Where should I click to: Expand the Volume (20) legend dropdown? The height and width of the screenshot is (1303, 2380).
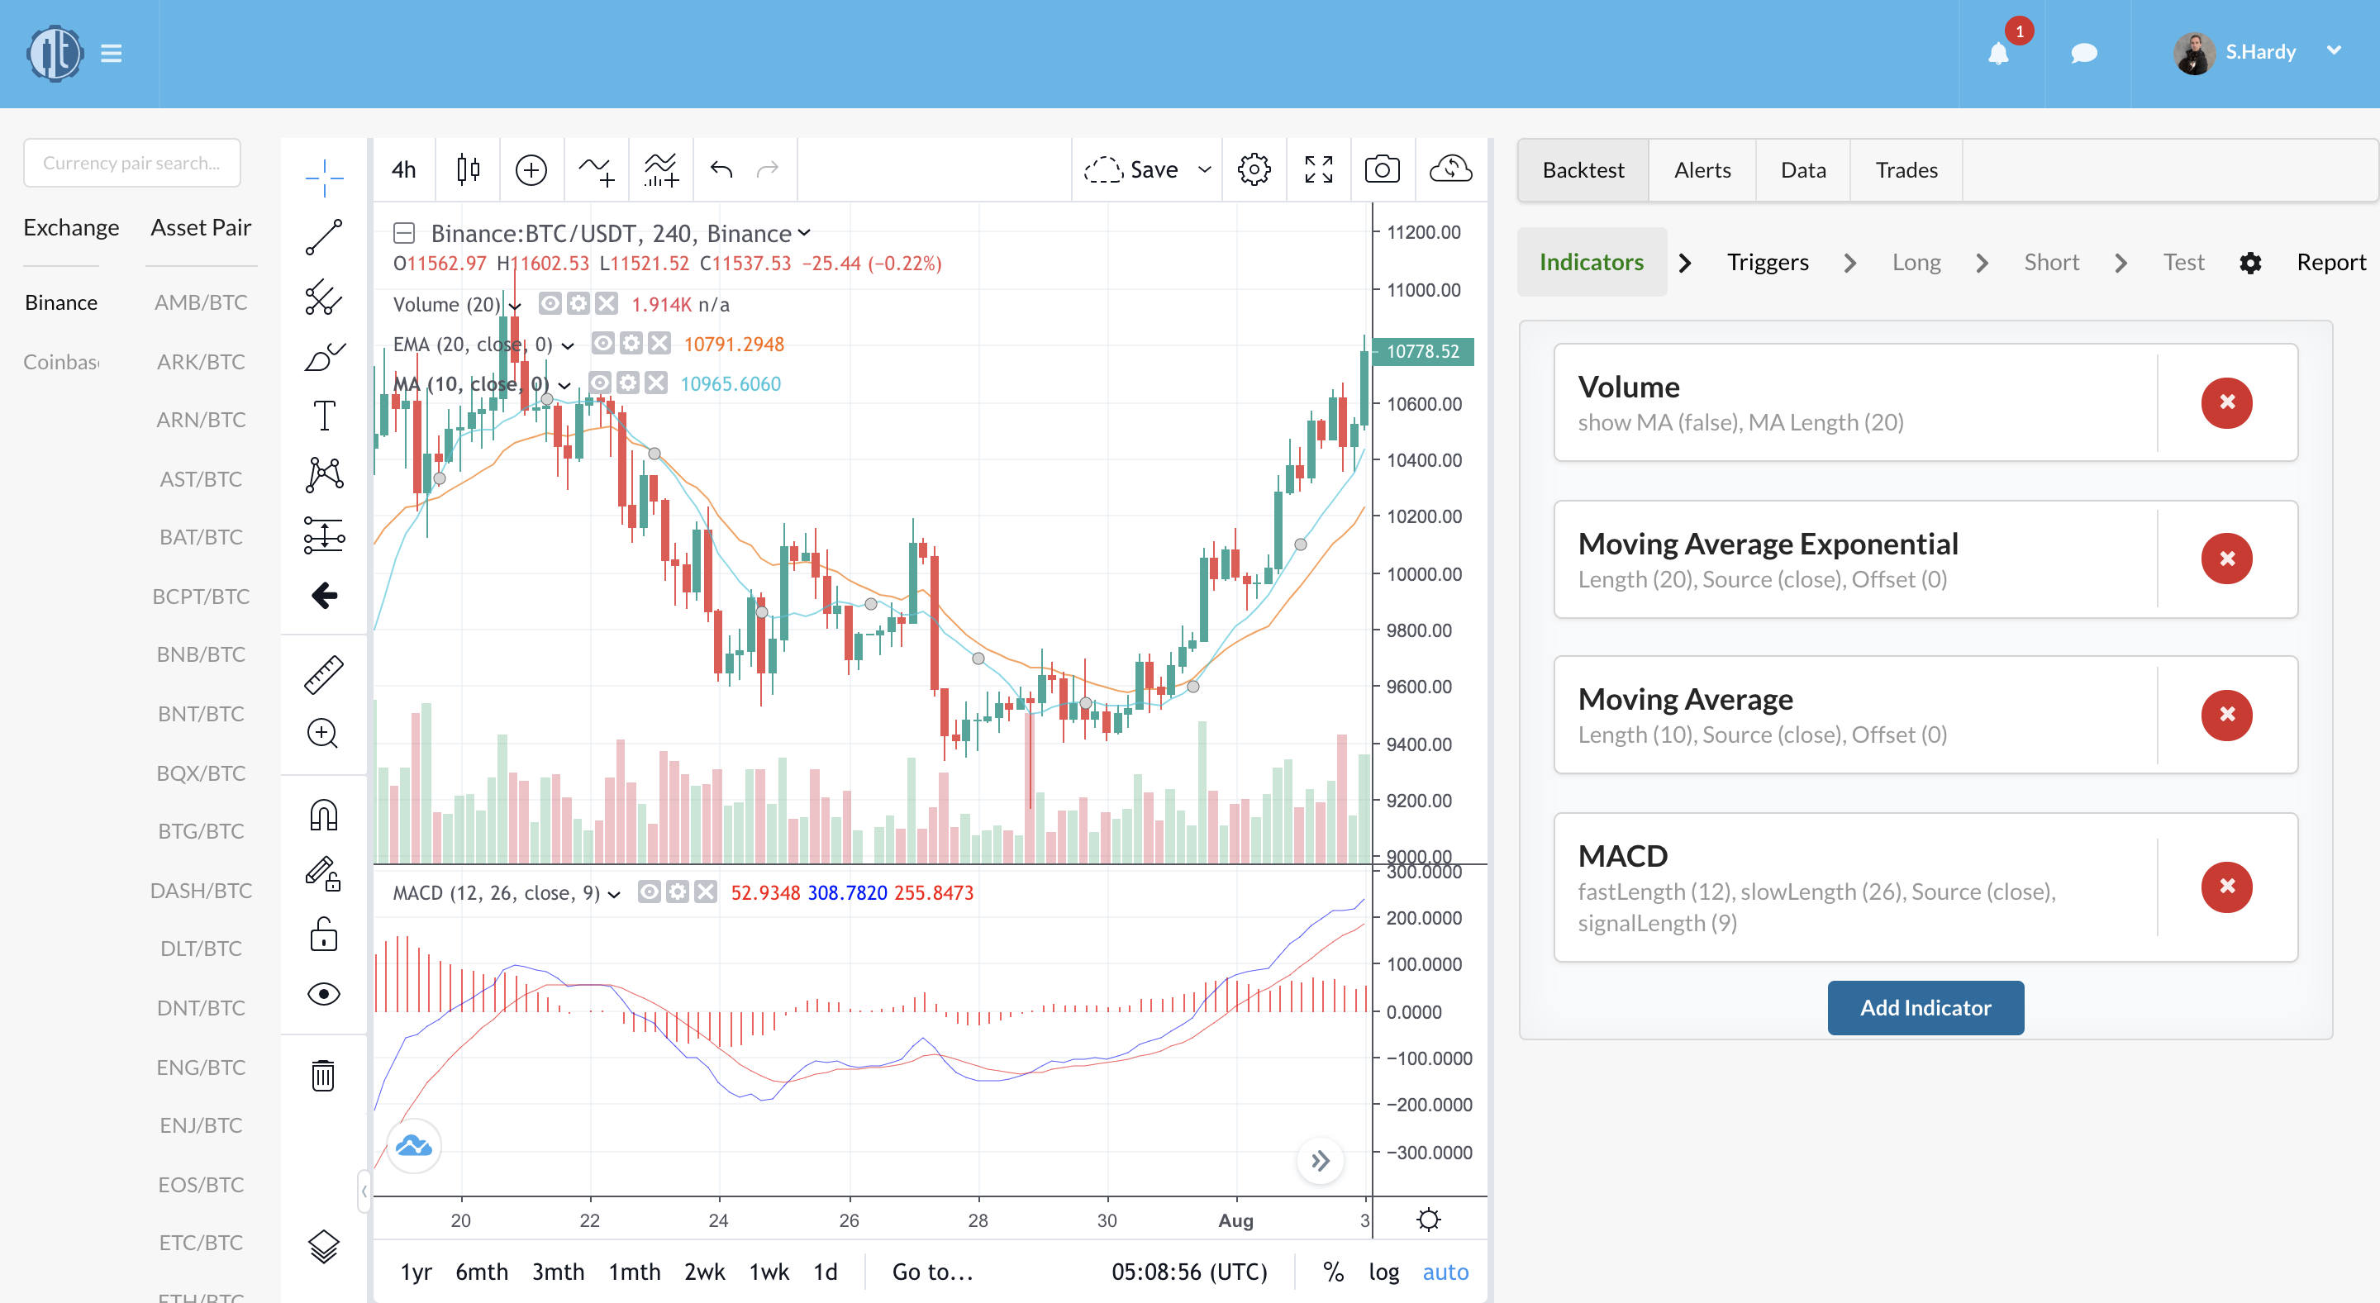coord(515,306)
